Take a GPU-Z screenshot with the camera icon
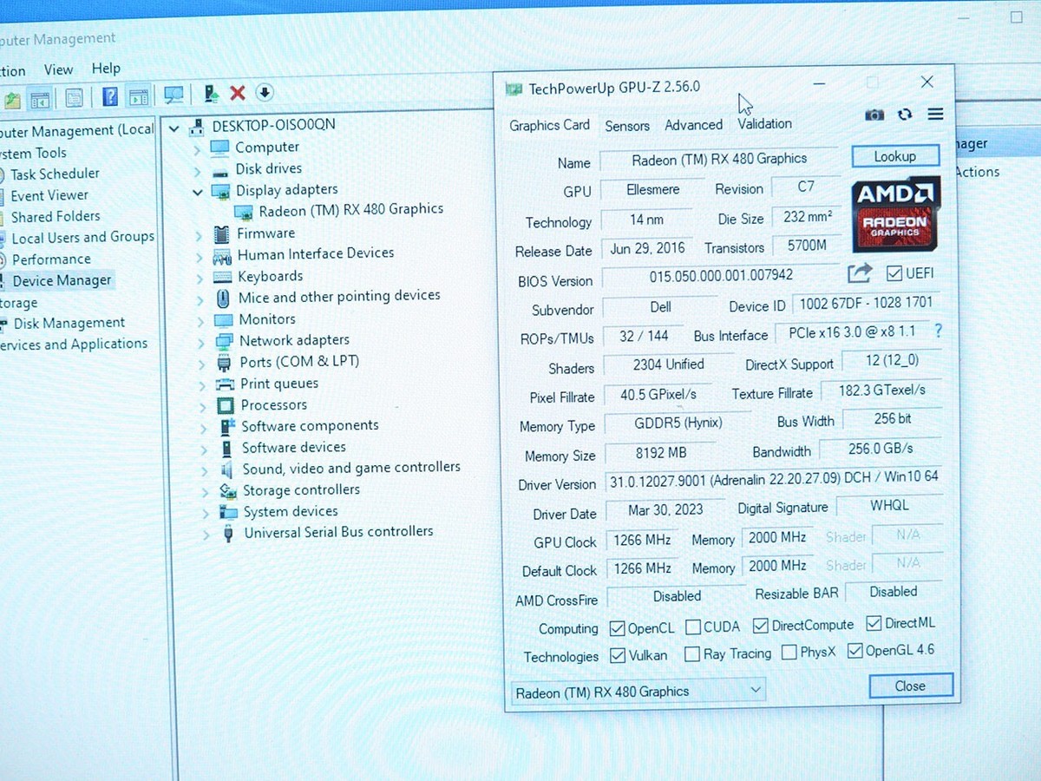 pyautogui.click(x=874, y=114)
